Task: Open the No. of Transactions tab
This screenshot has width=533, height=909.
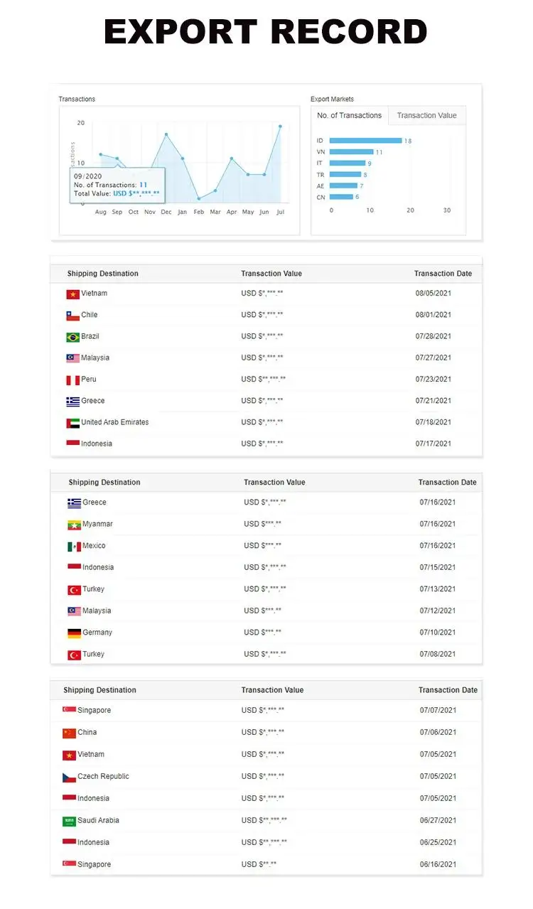Action: coord(350,116)
